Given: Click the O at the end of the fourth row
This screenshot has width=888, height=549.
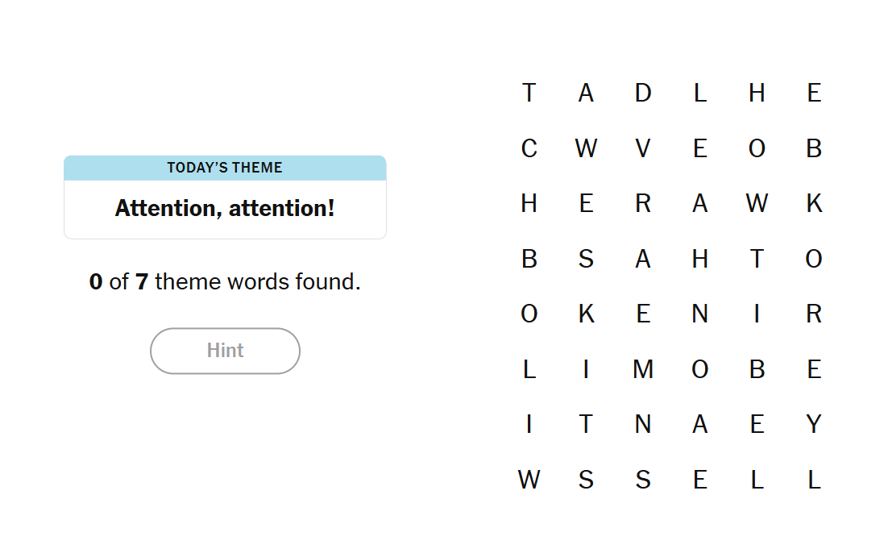Looking at the screenshot, I should point(814,259).
